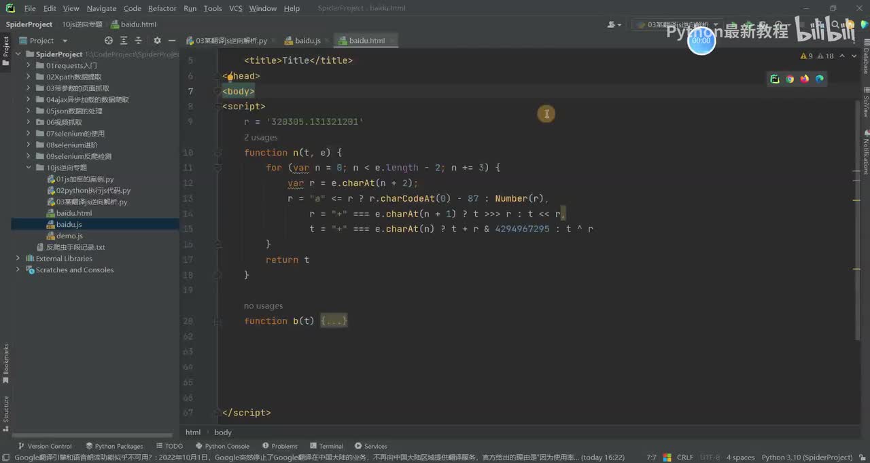This screenshot has width=870, height=463.
Task: Switch to baidu.js editor tab
Action: (308, 41)
